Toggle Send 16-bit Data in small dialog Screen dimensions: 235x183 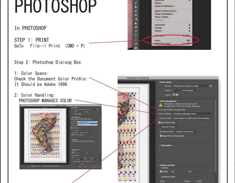pyautogui.click(x=71, y=128)
